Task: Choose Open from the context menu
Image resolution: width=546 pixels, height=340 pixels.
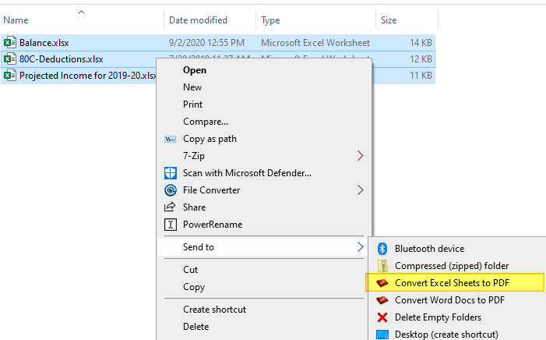Action: point(195,70)
